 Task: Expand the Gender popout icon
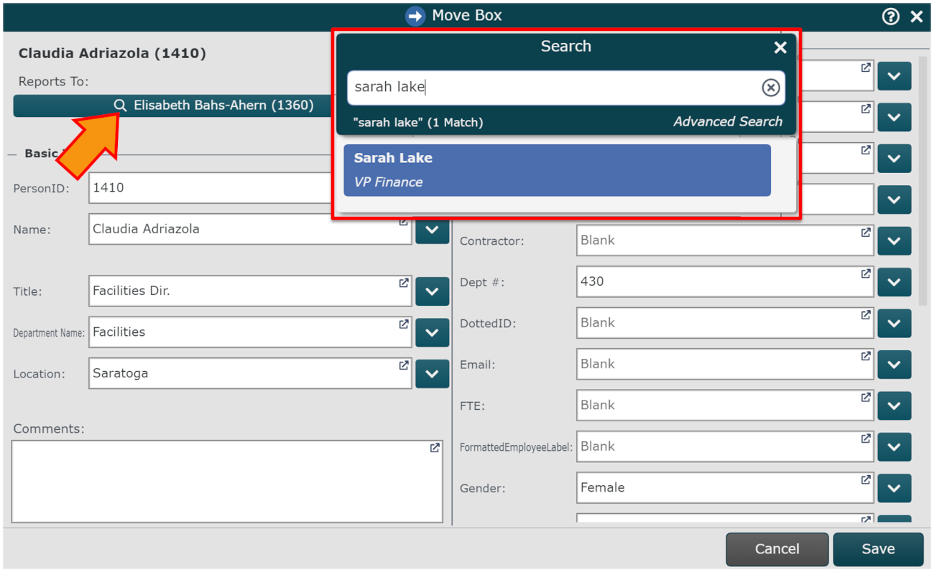[x=866, y=479]
